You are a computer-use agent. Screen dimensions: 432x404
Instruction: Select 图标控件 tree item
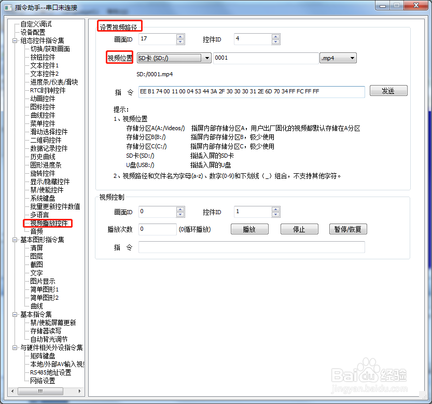43,107
